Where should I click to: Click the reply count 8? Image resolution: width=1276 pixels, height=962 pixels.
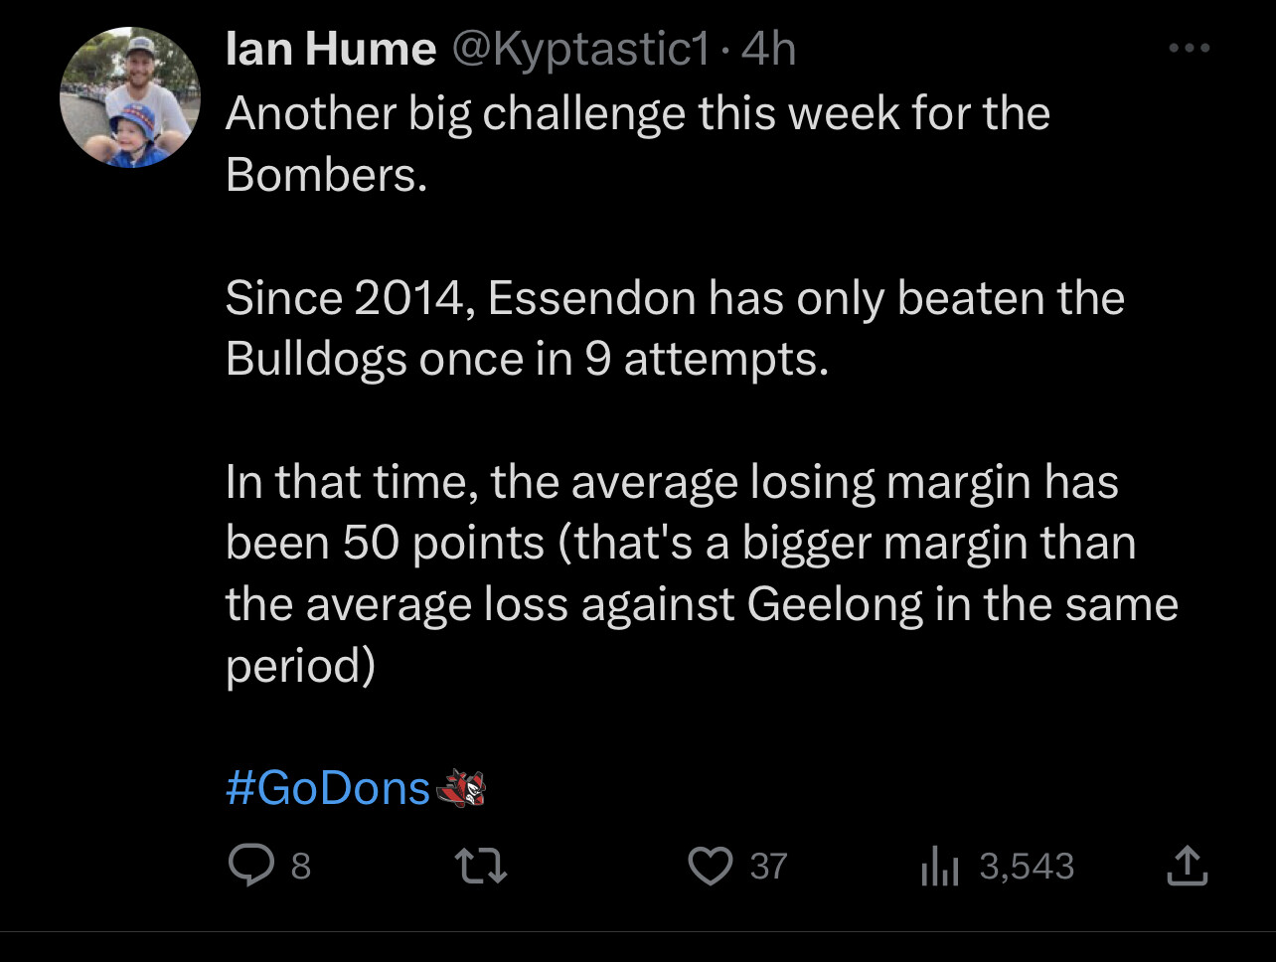(300, 867)
